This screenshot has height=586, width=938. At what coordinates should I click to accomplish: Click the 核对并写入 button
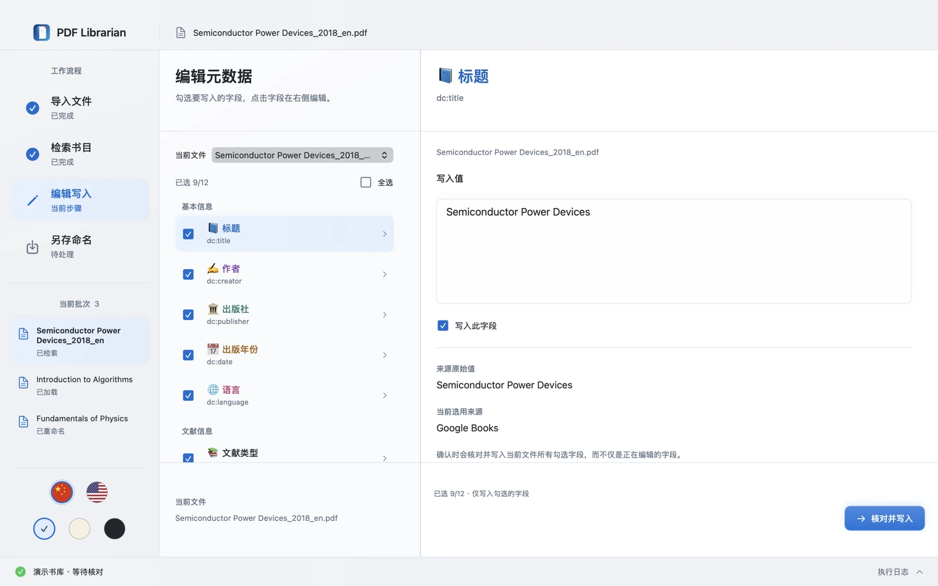(x=885, y=519)
